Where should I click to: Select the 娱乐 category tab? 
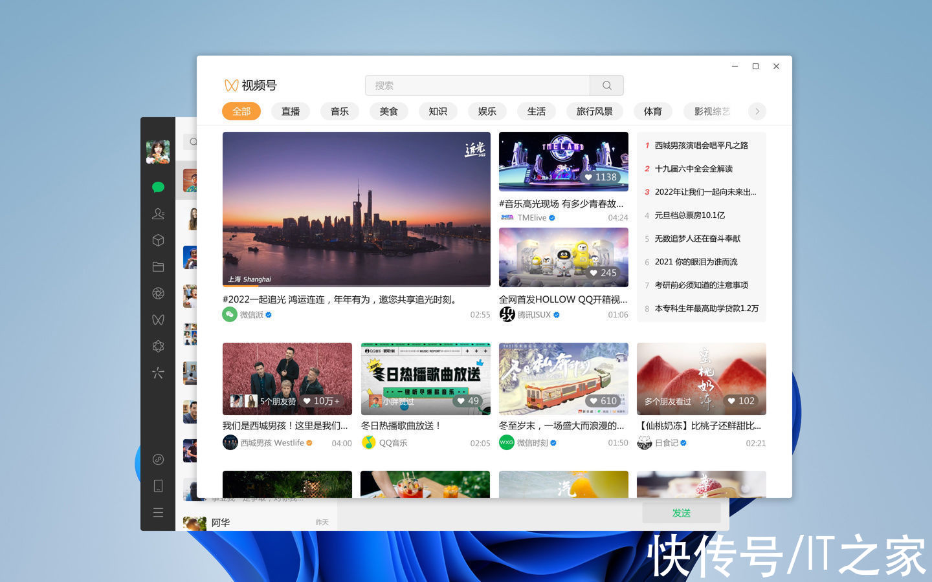click(x=487, y=111)
